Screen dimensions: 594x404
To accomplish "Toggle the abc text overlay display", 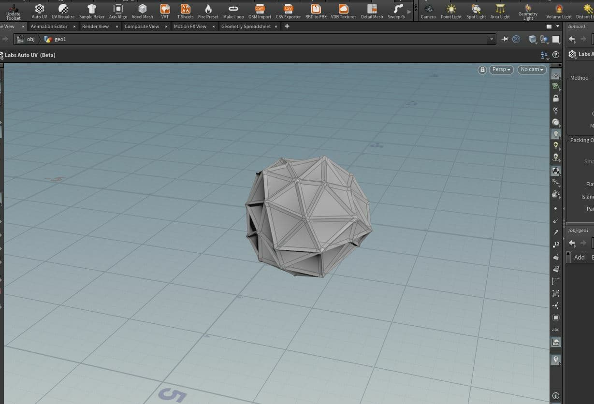I will tap(556, 330).
